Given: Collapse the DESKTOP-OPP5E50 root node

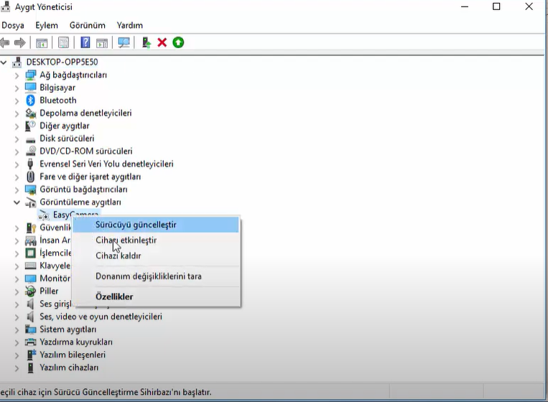Looking at the screenshot, I should click(x=5, y=62).
